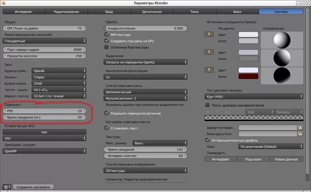Toggle the first OpenGL light bulb icon
311x192 pixels.
[x=209, y=34]
